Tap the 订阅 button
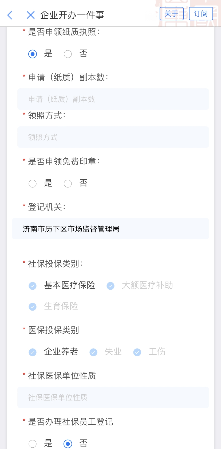The height and width of the screenshot is (449, 221). click(x=201, y=14)
